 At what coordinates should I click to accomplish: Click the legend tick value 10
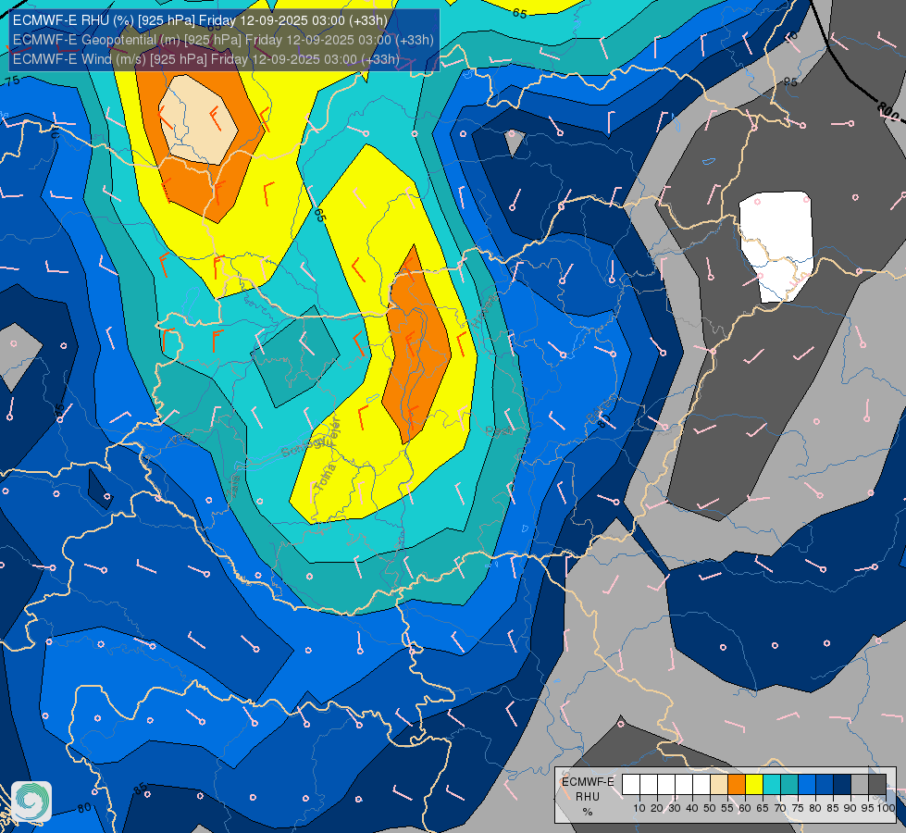639,808
